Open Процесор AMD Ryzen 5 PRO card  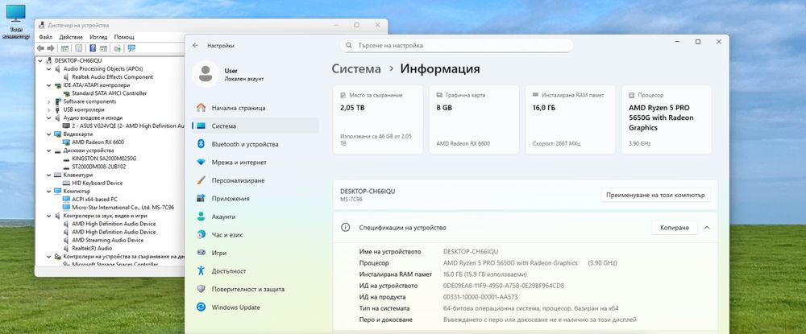click(x=667, y=120)
